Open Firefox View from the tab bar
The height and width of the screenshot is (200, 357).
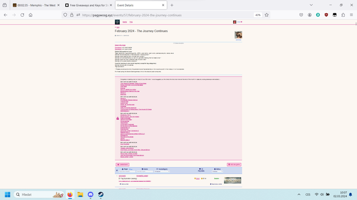click(x=4, y=5)
